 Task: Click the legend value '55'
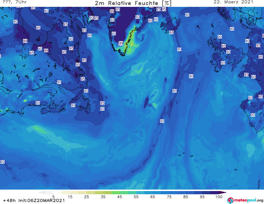coord(136,197)
